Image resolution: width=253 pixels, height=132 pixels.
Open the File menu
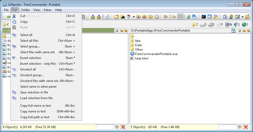(x=6, y=10)
